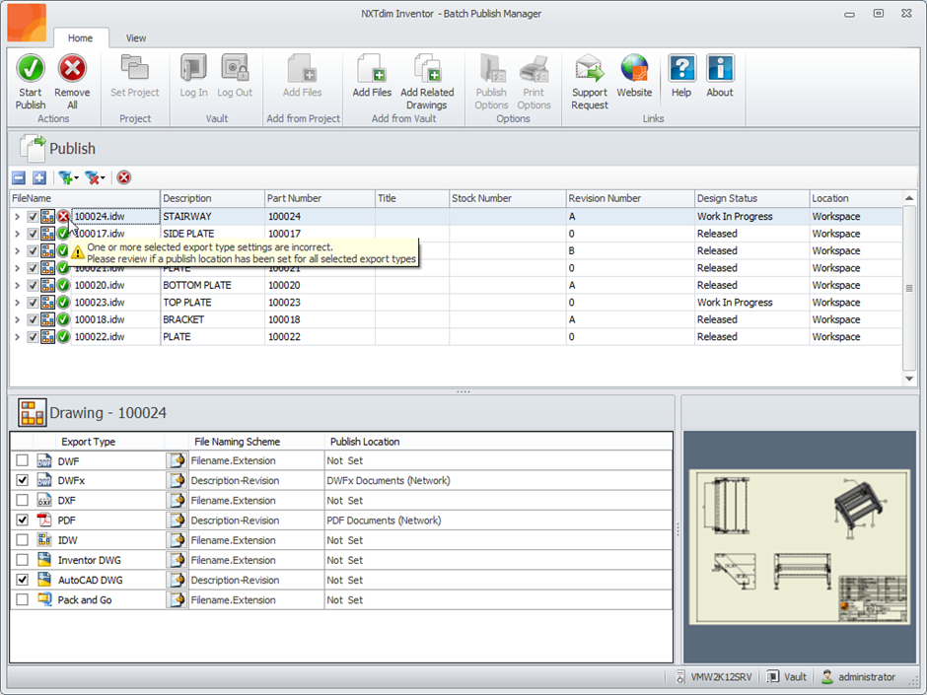Click the drawing 100024 preview thumbnail
This screenshot has width=927, height=695.
(x=800, y=546)
